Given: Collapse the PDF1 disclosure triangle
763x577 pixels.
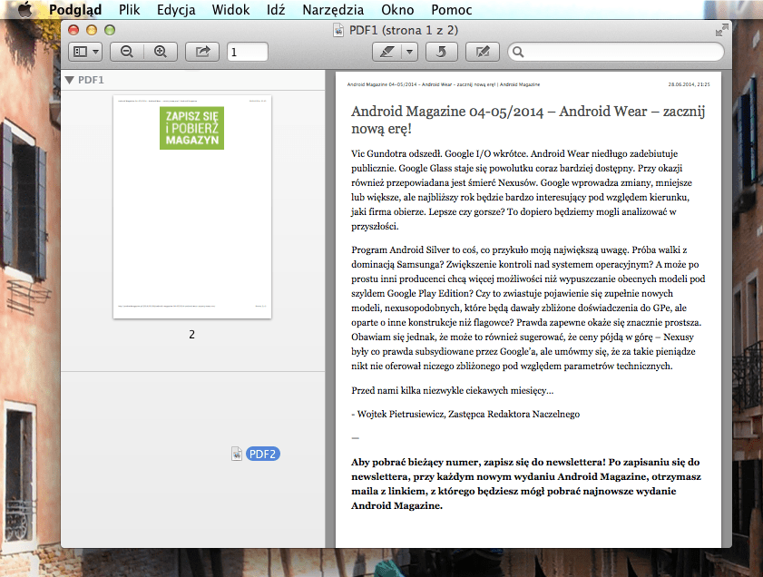Looking at the screenshot, I should [x=70, y=80].
